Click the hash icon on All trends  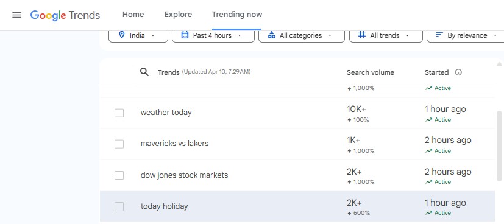point(362,35)
